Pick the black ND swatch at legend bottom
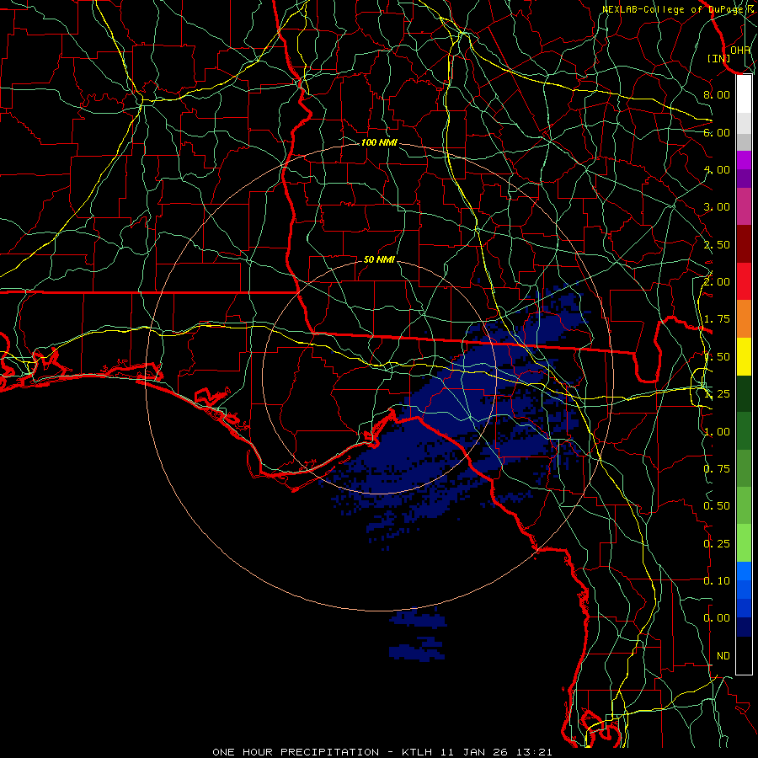The width and height of the screenshot is (758, 758). (744, 655)
